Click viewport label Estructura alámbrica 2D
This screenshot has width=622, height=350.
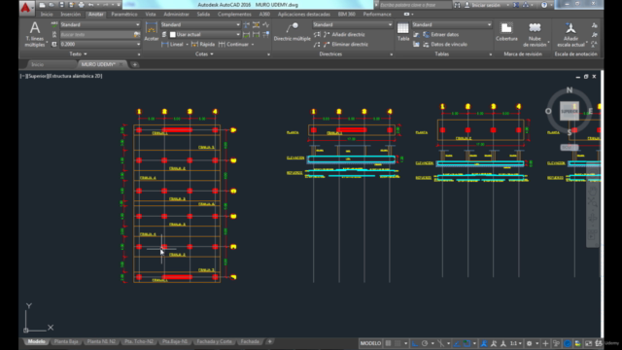[x=75, y=76]
